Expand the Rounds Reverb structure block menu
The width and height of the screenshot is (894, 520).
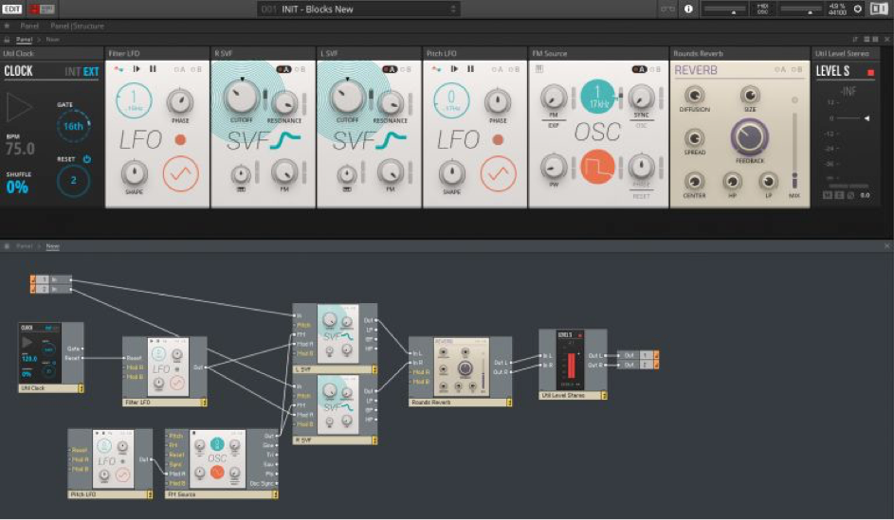pos(508,402)
